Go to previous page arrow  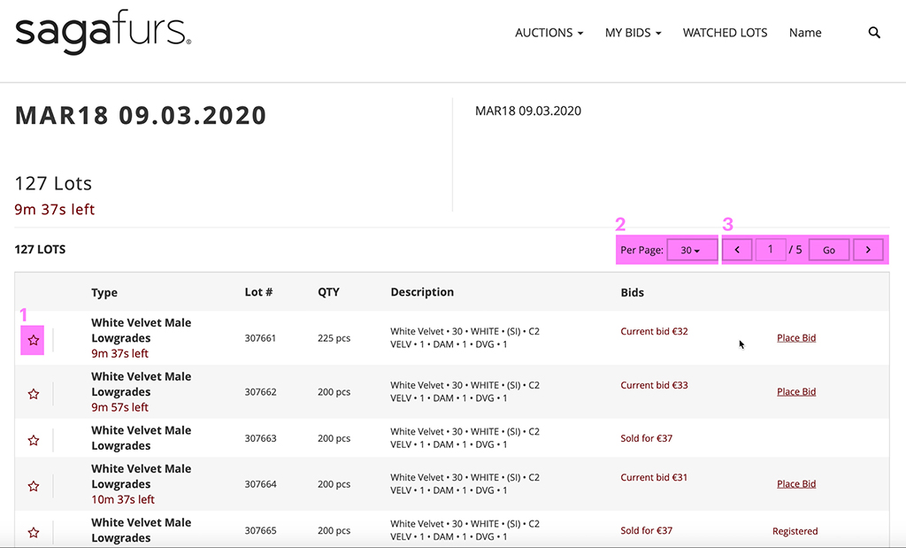738,251
